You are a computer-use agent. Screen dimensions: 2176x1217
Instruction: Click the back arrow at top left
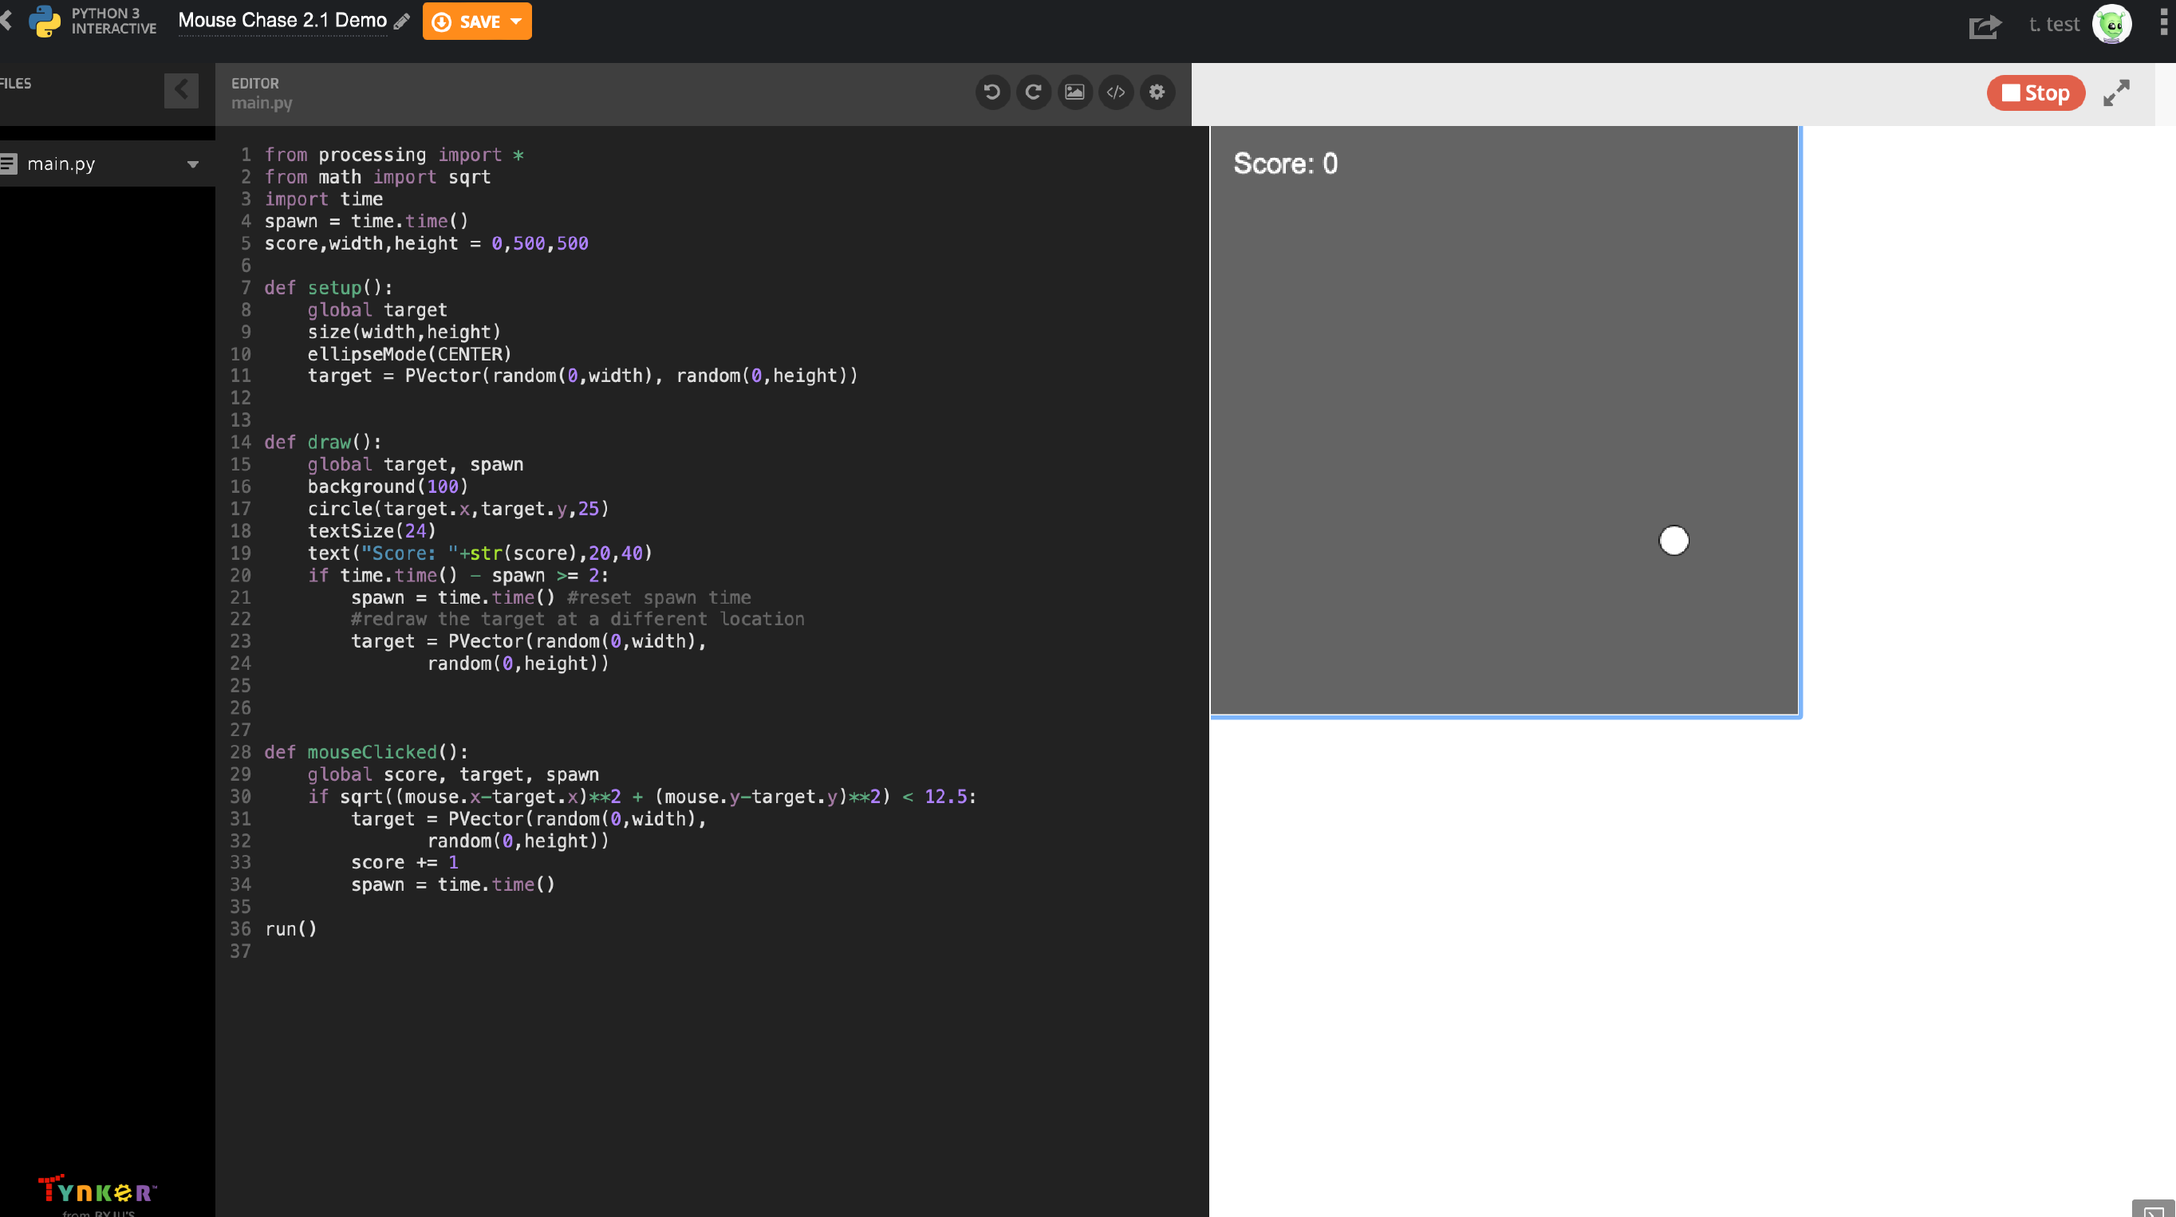point(6,20)
